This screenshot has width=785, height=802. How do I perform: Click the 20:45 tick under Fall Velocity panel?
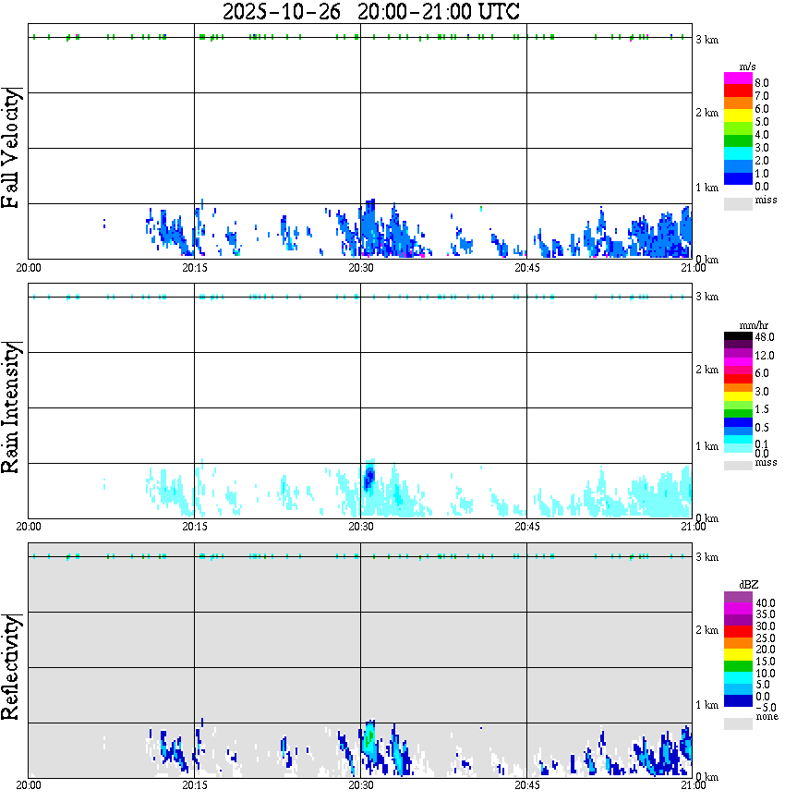click(527, 268)
